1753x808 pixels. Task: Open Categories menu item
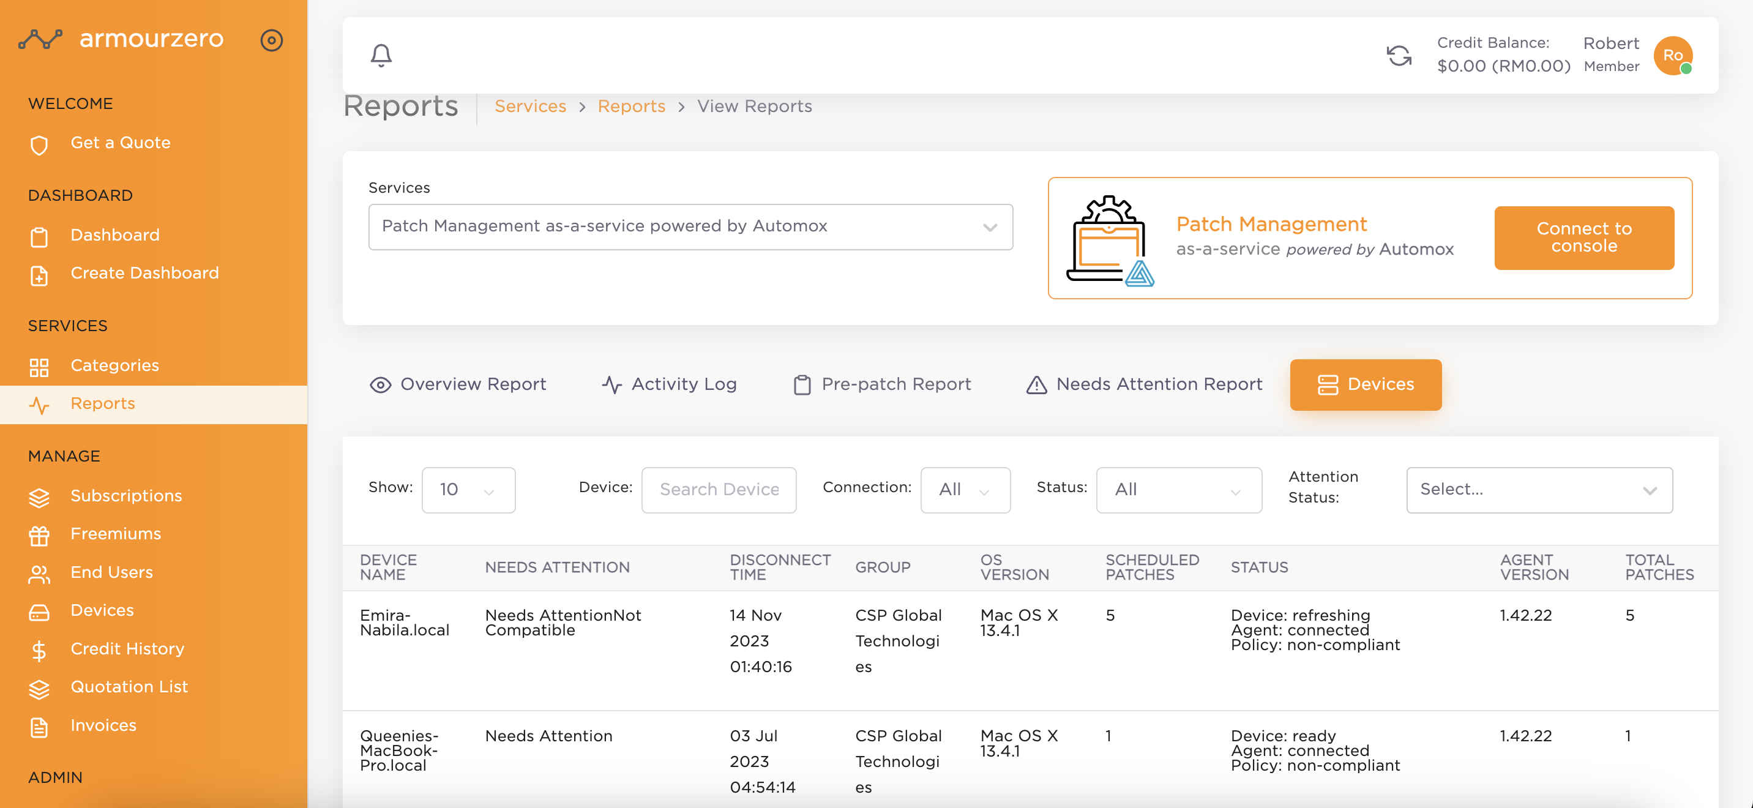point(115,365)
